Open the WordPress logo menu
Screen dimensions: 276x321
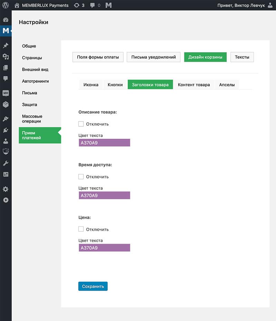click(x=6, y=5)
